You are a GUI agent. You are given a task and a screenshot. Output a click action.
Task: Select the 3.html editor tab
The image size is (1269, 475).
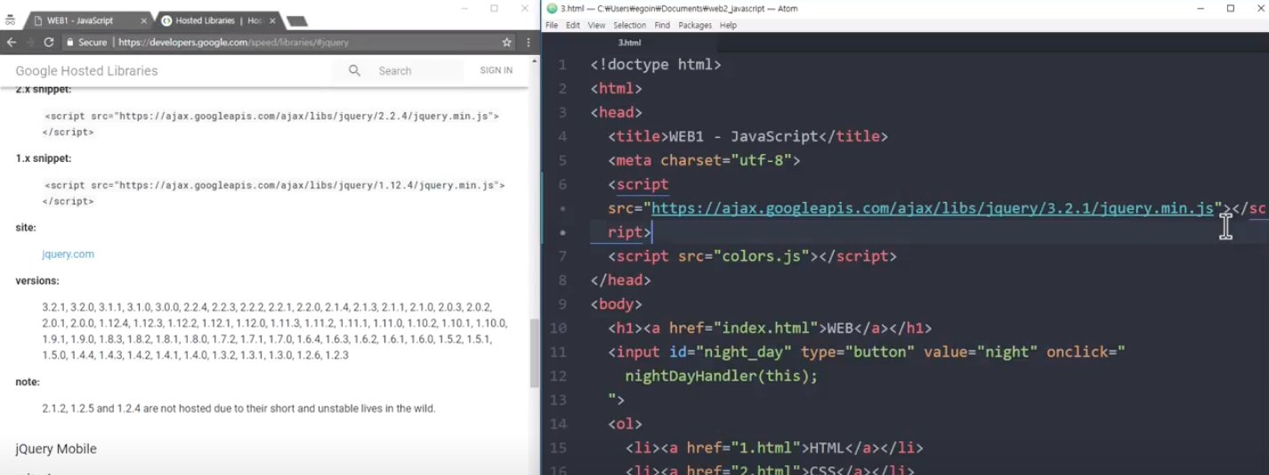(x=629, y=43)
